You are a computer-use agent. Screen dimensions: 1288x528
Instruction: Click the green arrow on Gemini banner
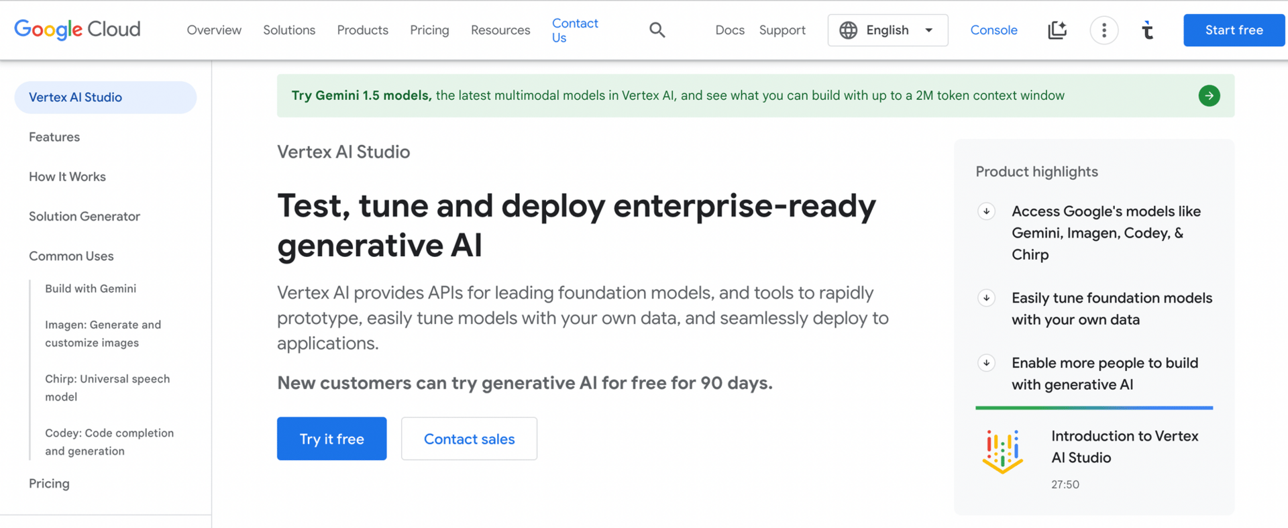1210,96
